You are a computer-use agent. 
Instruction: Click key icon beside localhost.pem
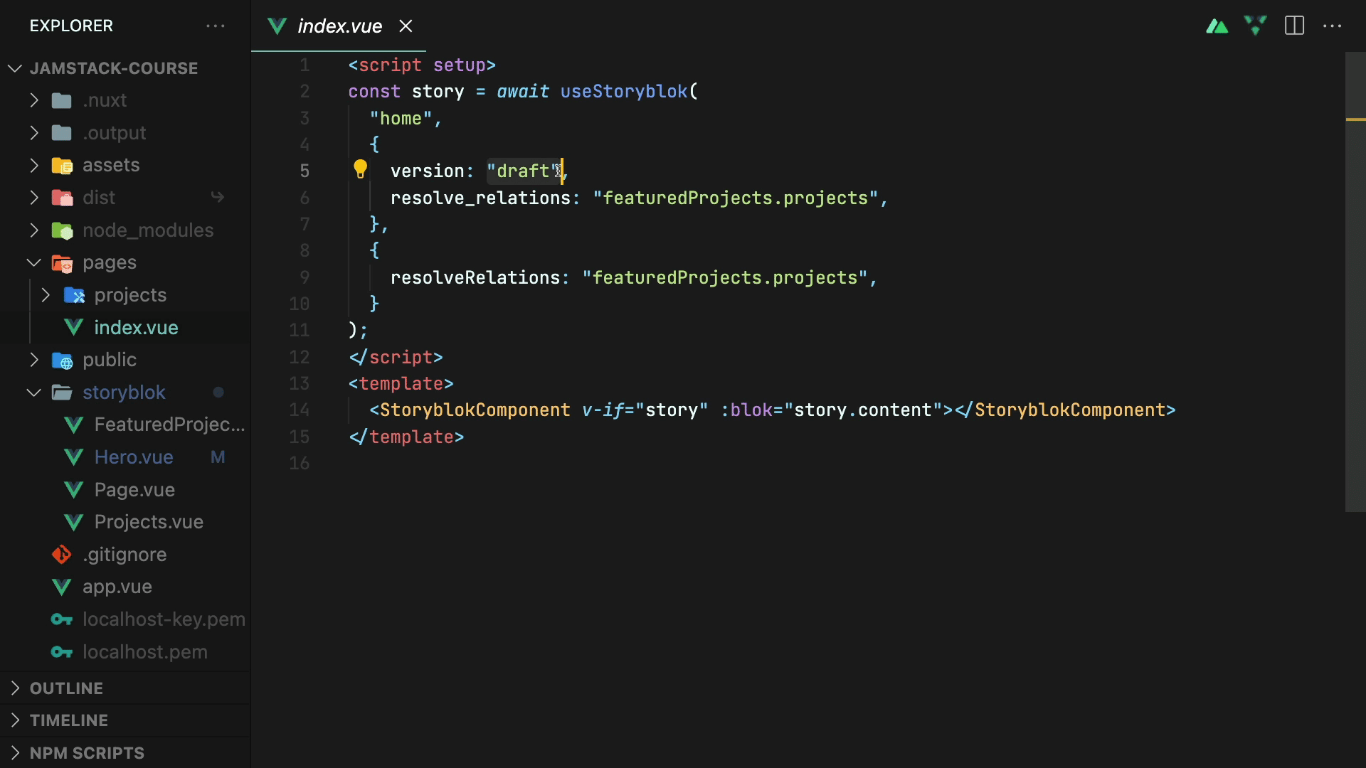pos(62,652)
